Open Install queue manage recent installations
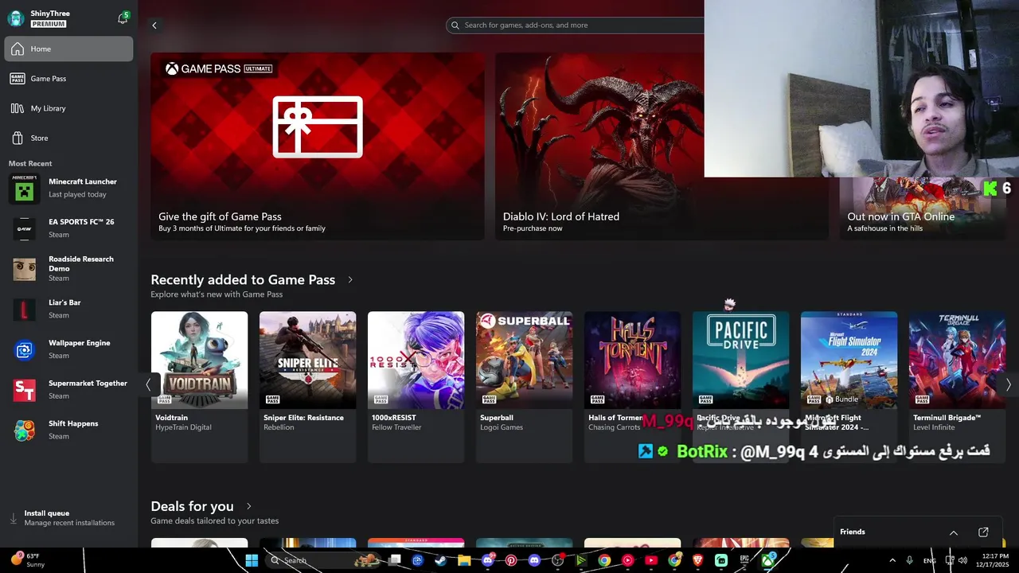Viewport: 1019px width, 573px height. point(69,518)
